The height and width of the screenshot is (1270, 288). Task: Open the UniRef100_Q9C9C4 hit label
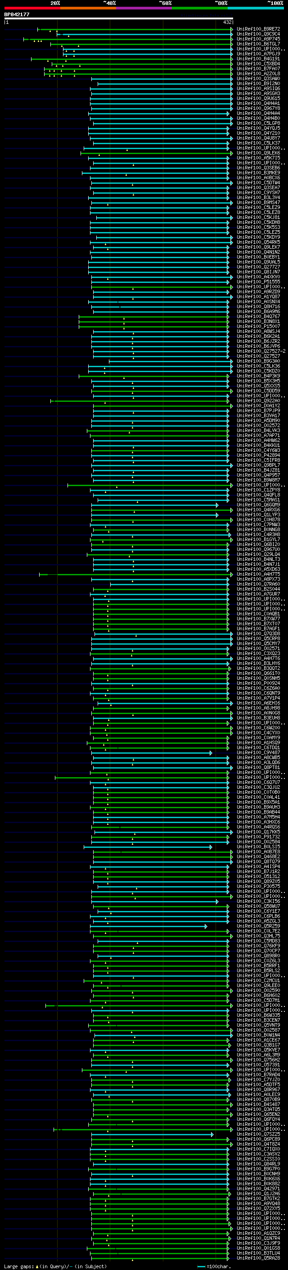pyautogui.click(x=258, y=34)
